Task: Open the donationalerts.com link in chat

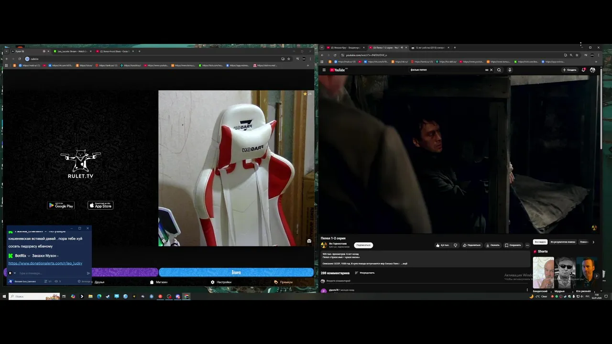Action: point(45,263)
